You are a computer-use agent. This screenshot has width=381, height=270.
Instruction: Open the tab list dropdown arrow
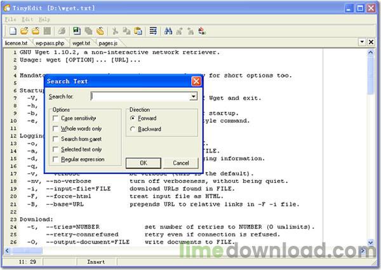tap(362, 42)
